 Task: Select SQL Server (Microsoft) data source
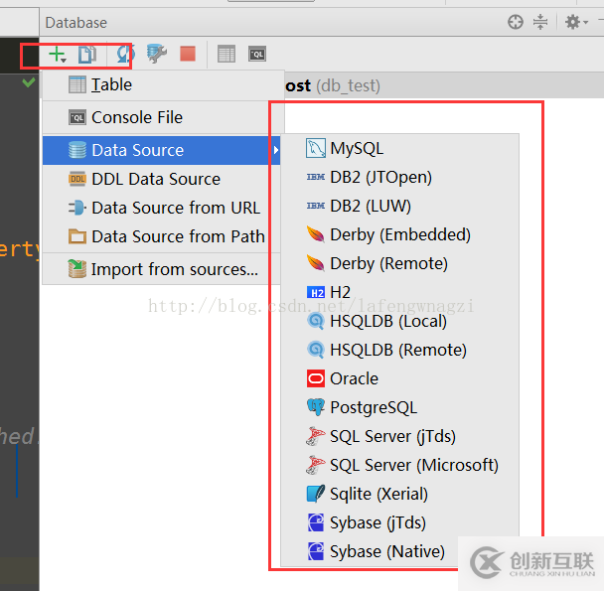pyautogui.click(x=399, y=466)
